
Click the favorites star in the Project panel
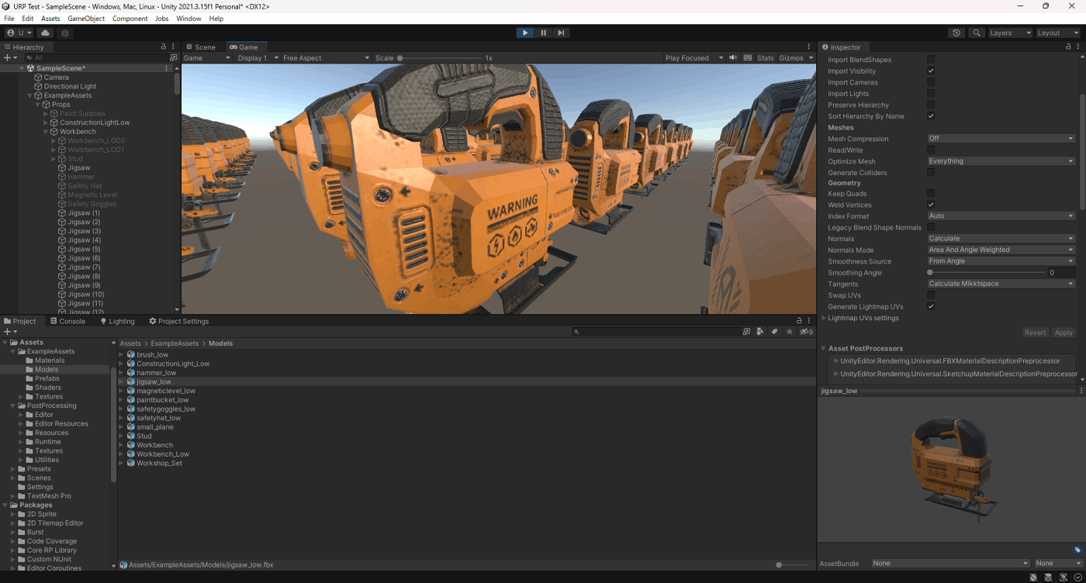click(790, 332)
